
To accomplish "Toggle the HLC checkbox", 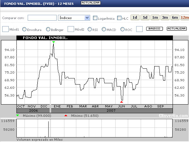I will [x=119, y=18].
